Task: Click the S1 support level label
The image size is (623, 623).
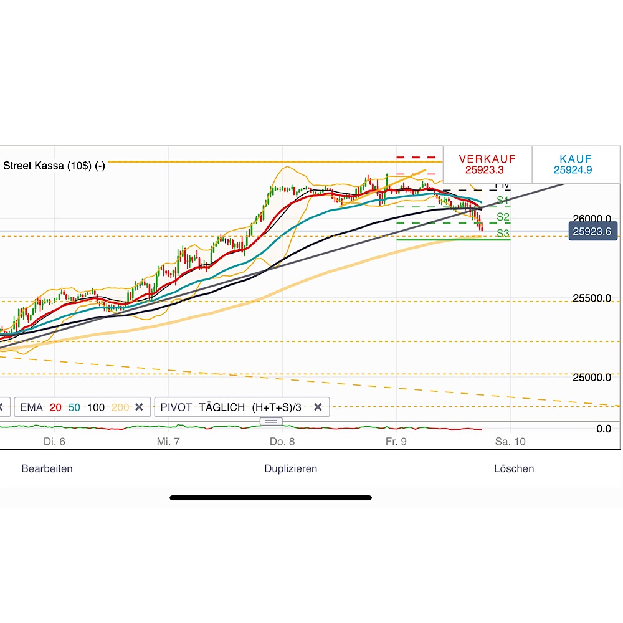Action: (x=503, y=201)
